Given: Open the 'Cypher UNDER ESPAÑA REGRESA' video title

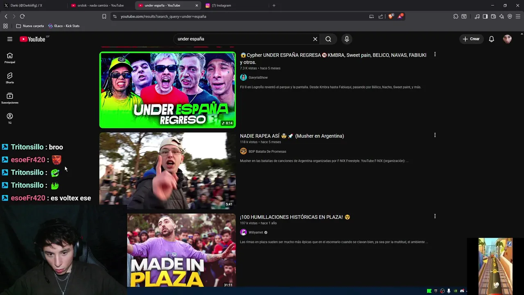Looking at the screenshot, I should [333, 59].
